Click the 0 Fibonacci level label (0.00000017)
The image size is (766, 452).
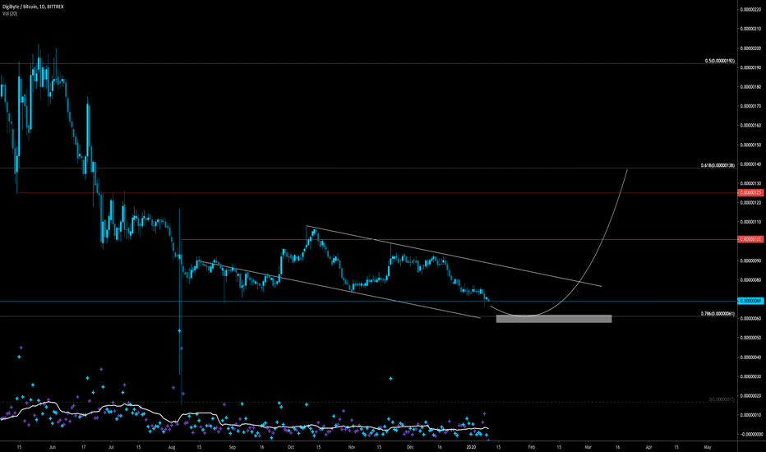722,399
